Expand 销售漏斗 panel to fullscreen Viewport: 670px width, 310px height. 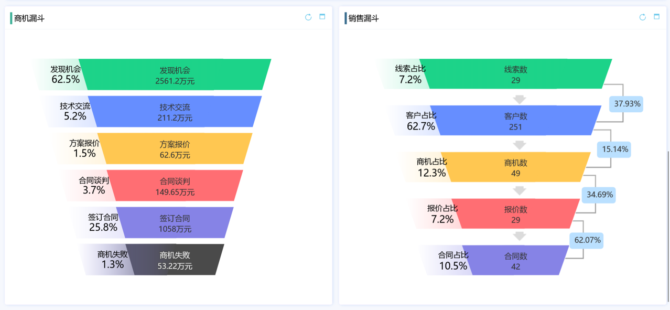coord(656,17)
